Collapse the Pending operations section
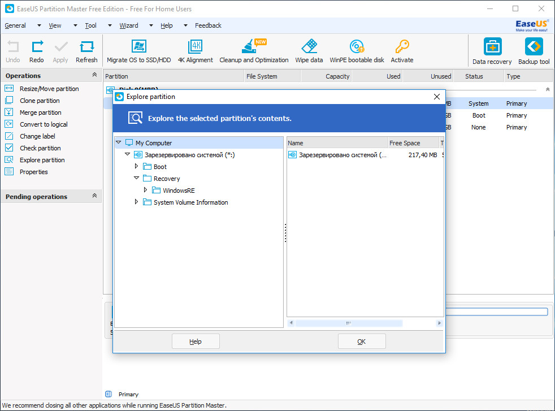 pos(94,196)
